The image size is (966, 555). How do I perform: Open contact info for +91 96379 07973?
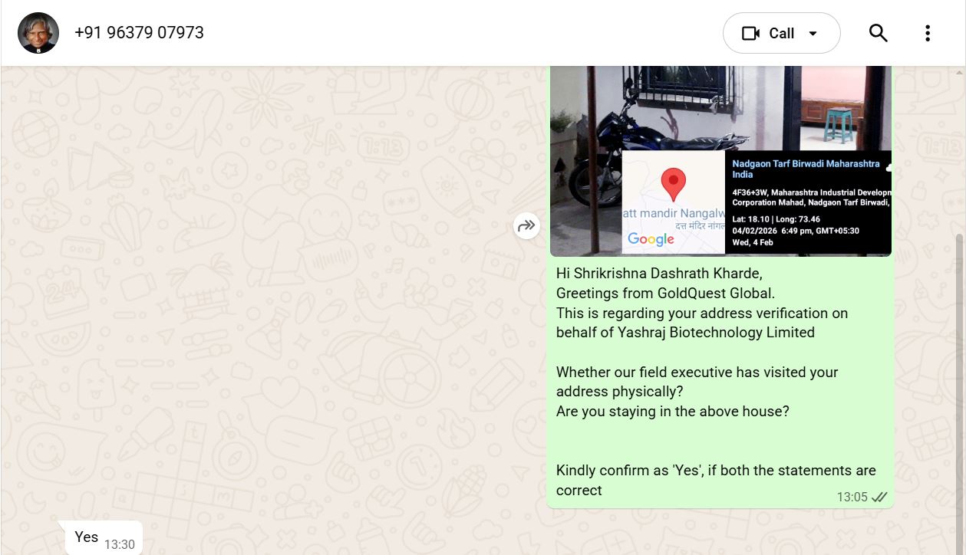click(139, 33)
